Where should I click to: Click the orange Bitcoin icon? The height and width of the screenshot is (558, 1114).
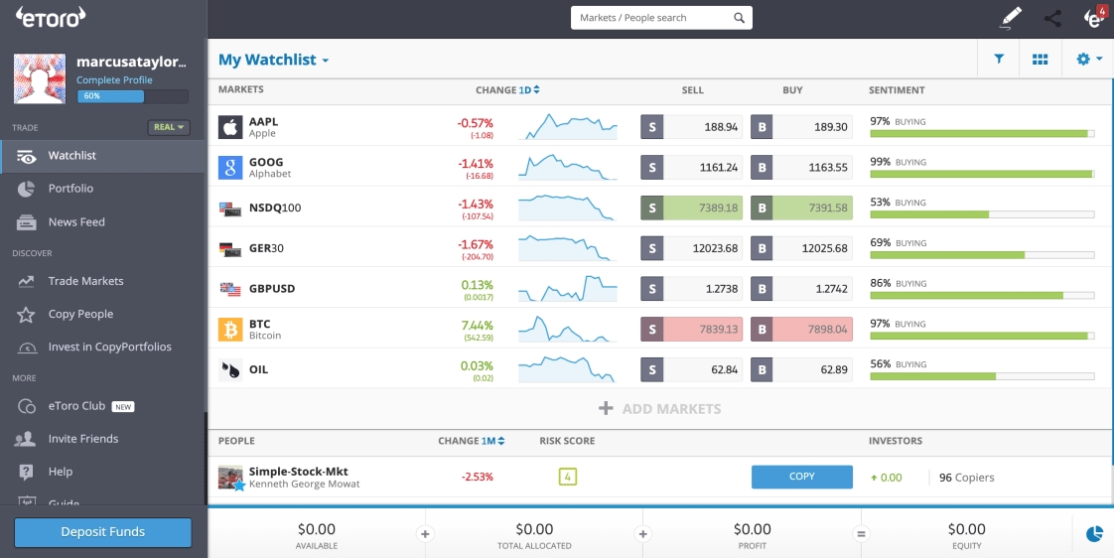click(x=230, y=329)
